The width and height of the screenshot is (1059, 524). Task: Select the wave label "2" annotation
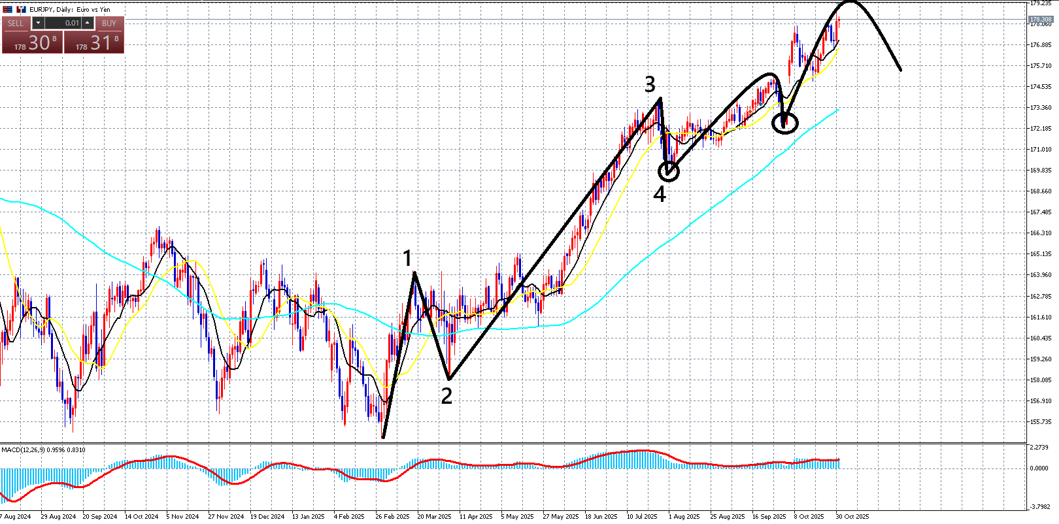click(x=446, y=396)
